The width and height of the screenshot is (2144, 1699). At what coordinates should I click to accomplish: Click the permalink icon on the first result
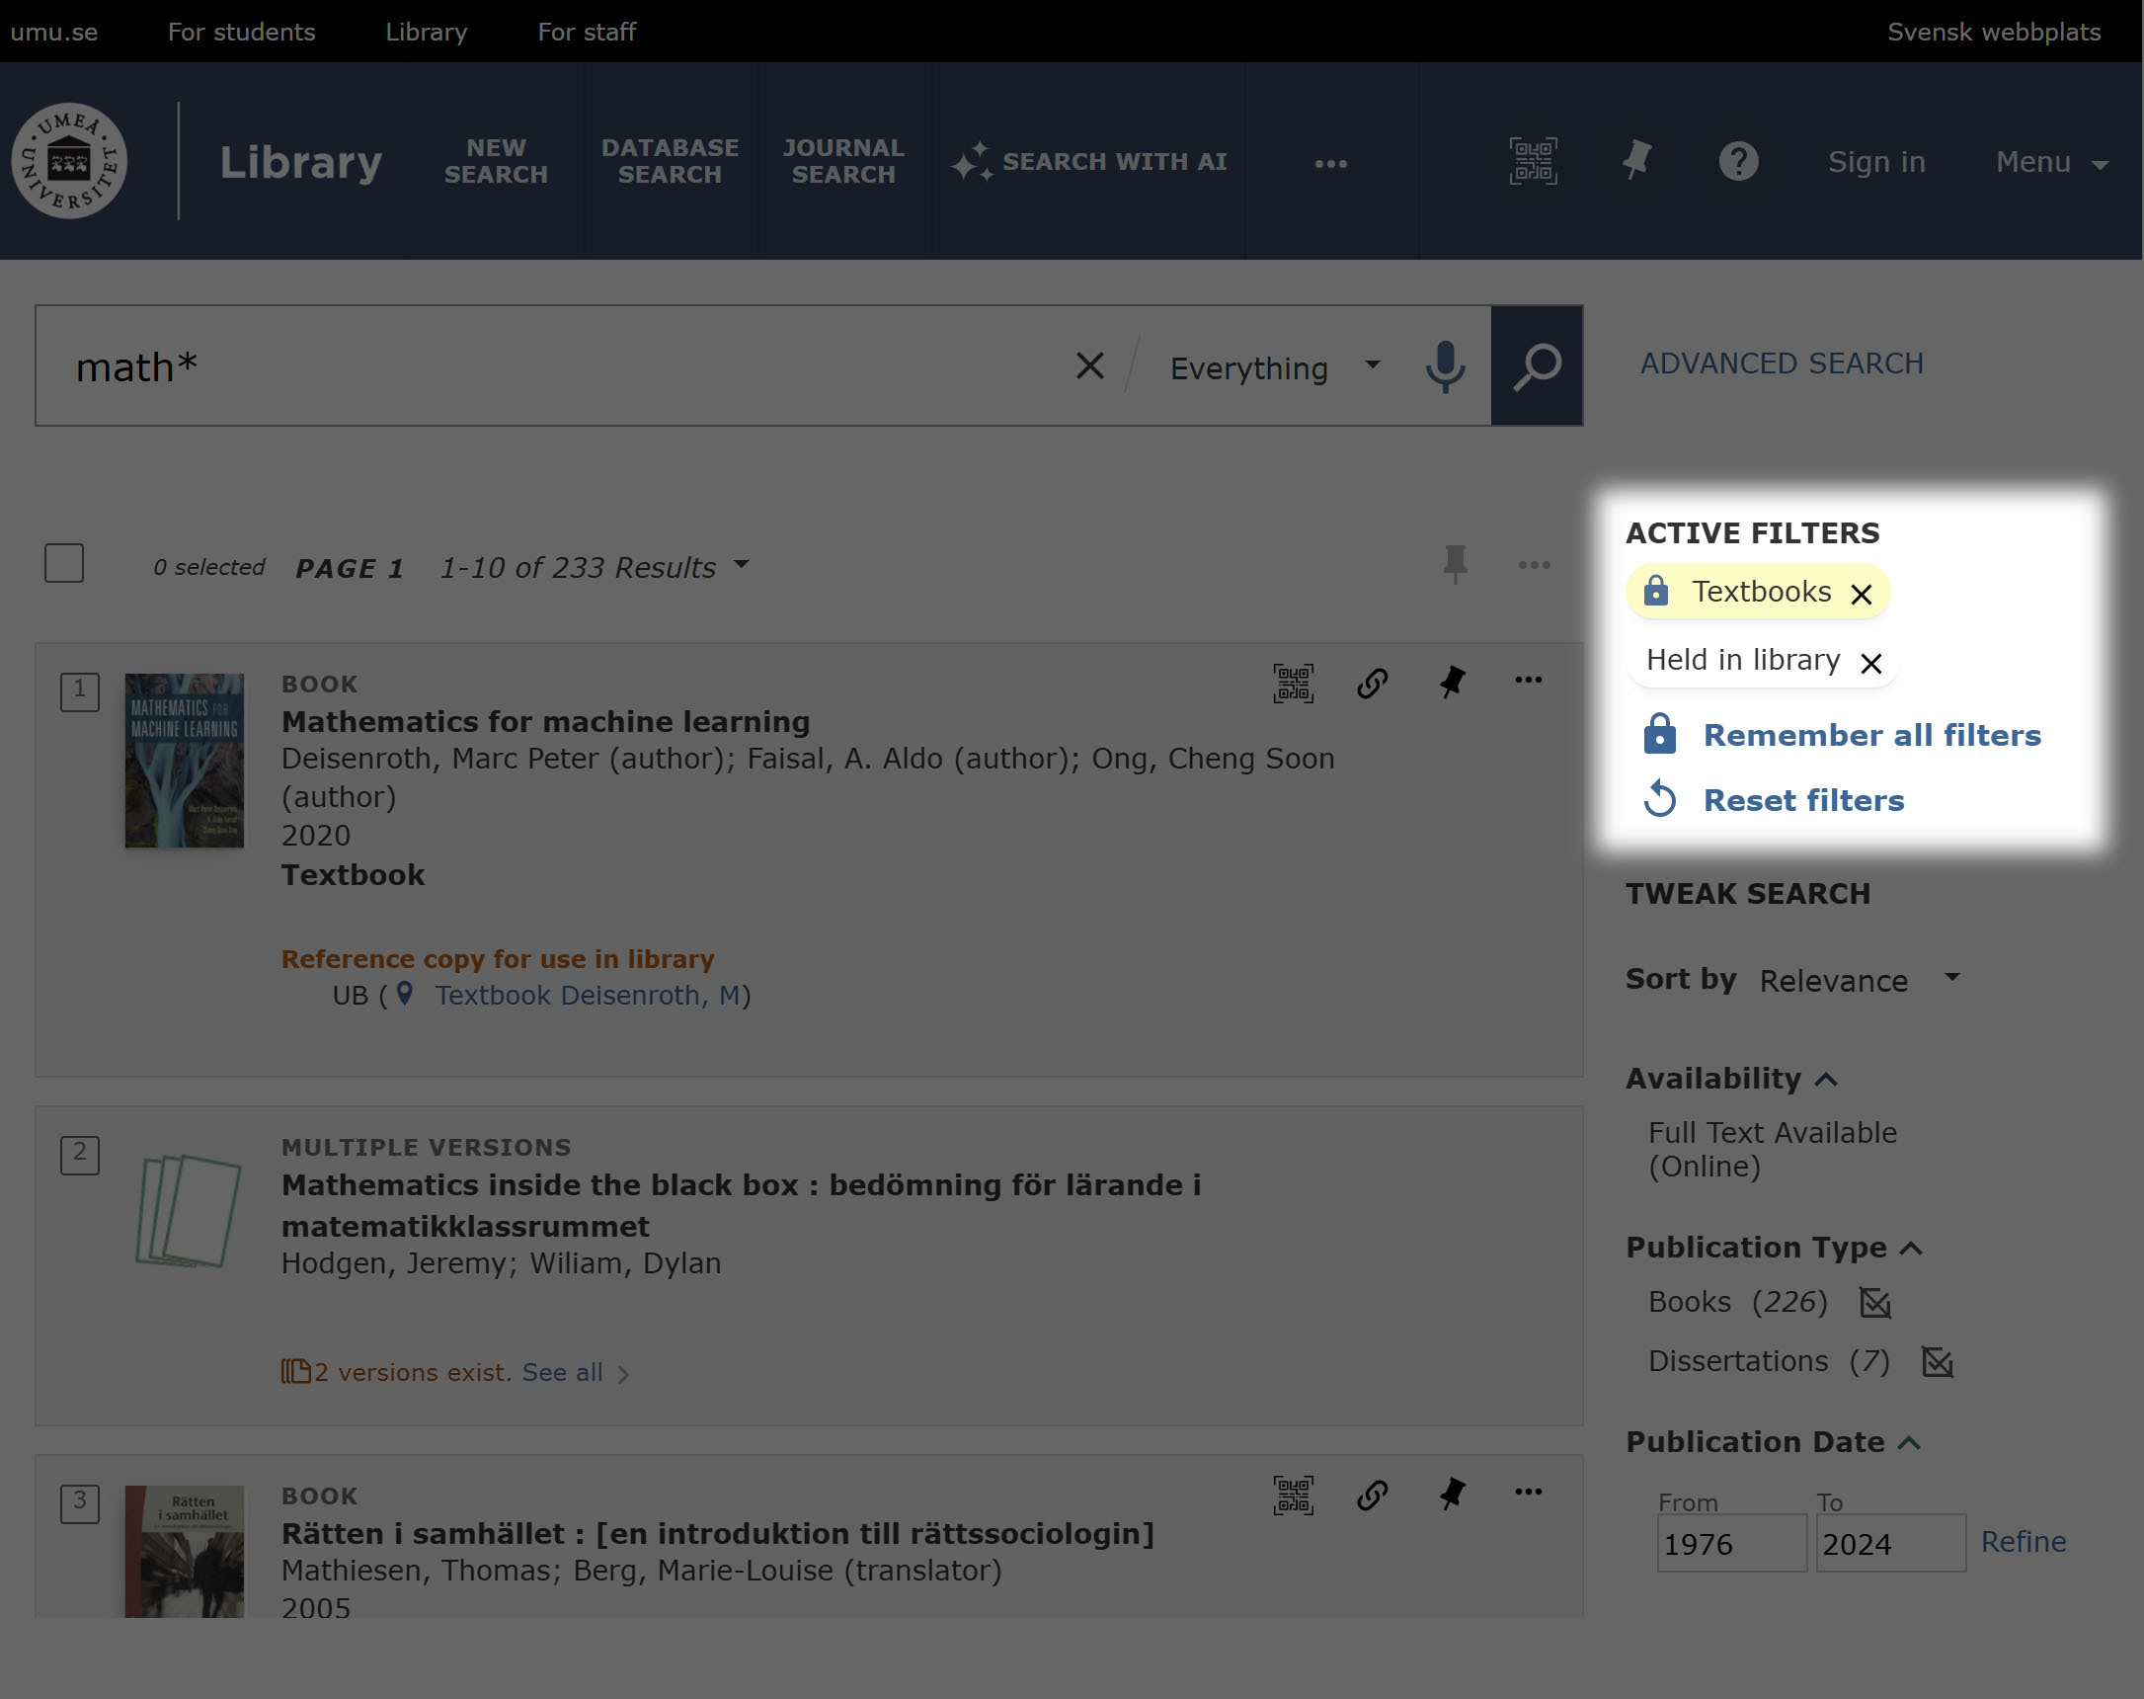[1372, 683]
